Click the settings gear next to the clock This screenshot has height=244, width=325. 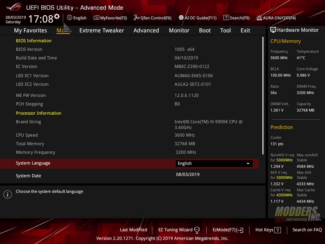[x=57, y=17]
